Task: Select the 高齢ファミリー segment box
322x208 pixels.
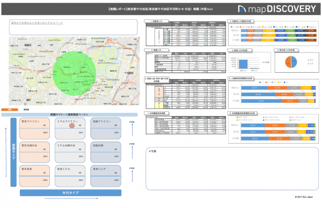Action: pos(106,128)
